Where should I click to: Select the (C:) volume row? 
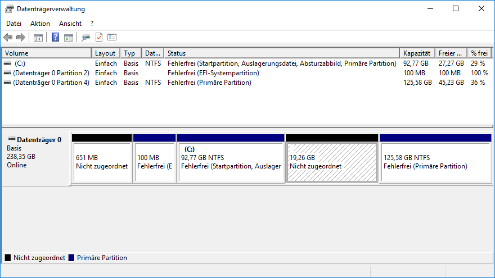click(247, 63)
